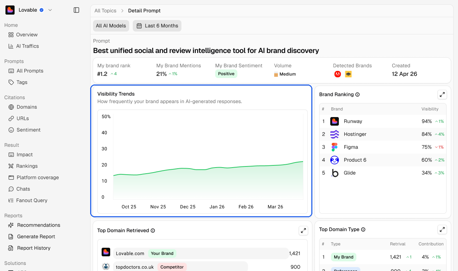Show Top Domain Type info icon
The width and height of the screenshot is (458, 271).
click(x=363, y=229)
